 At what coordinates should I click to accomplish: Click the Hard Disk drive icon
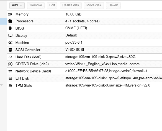pos(10,57)
